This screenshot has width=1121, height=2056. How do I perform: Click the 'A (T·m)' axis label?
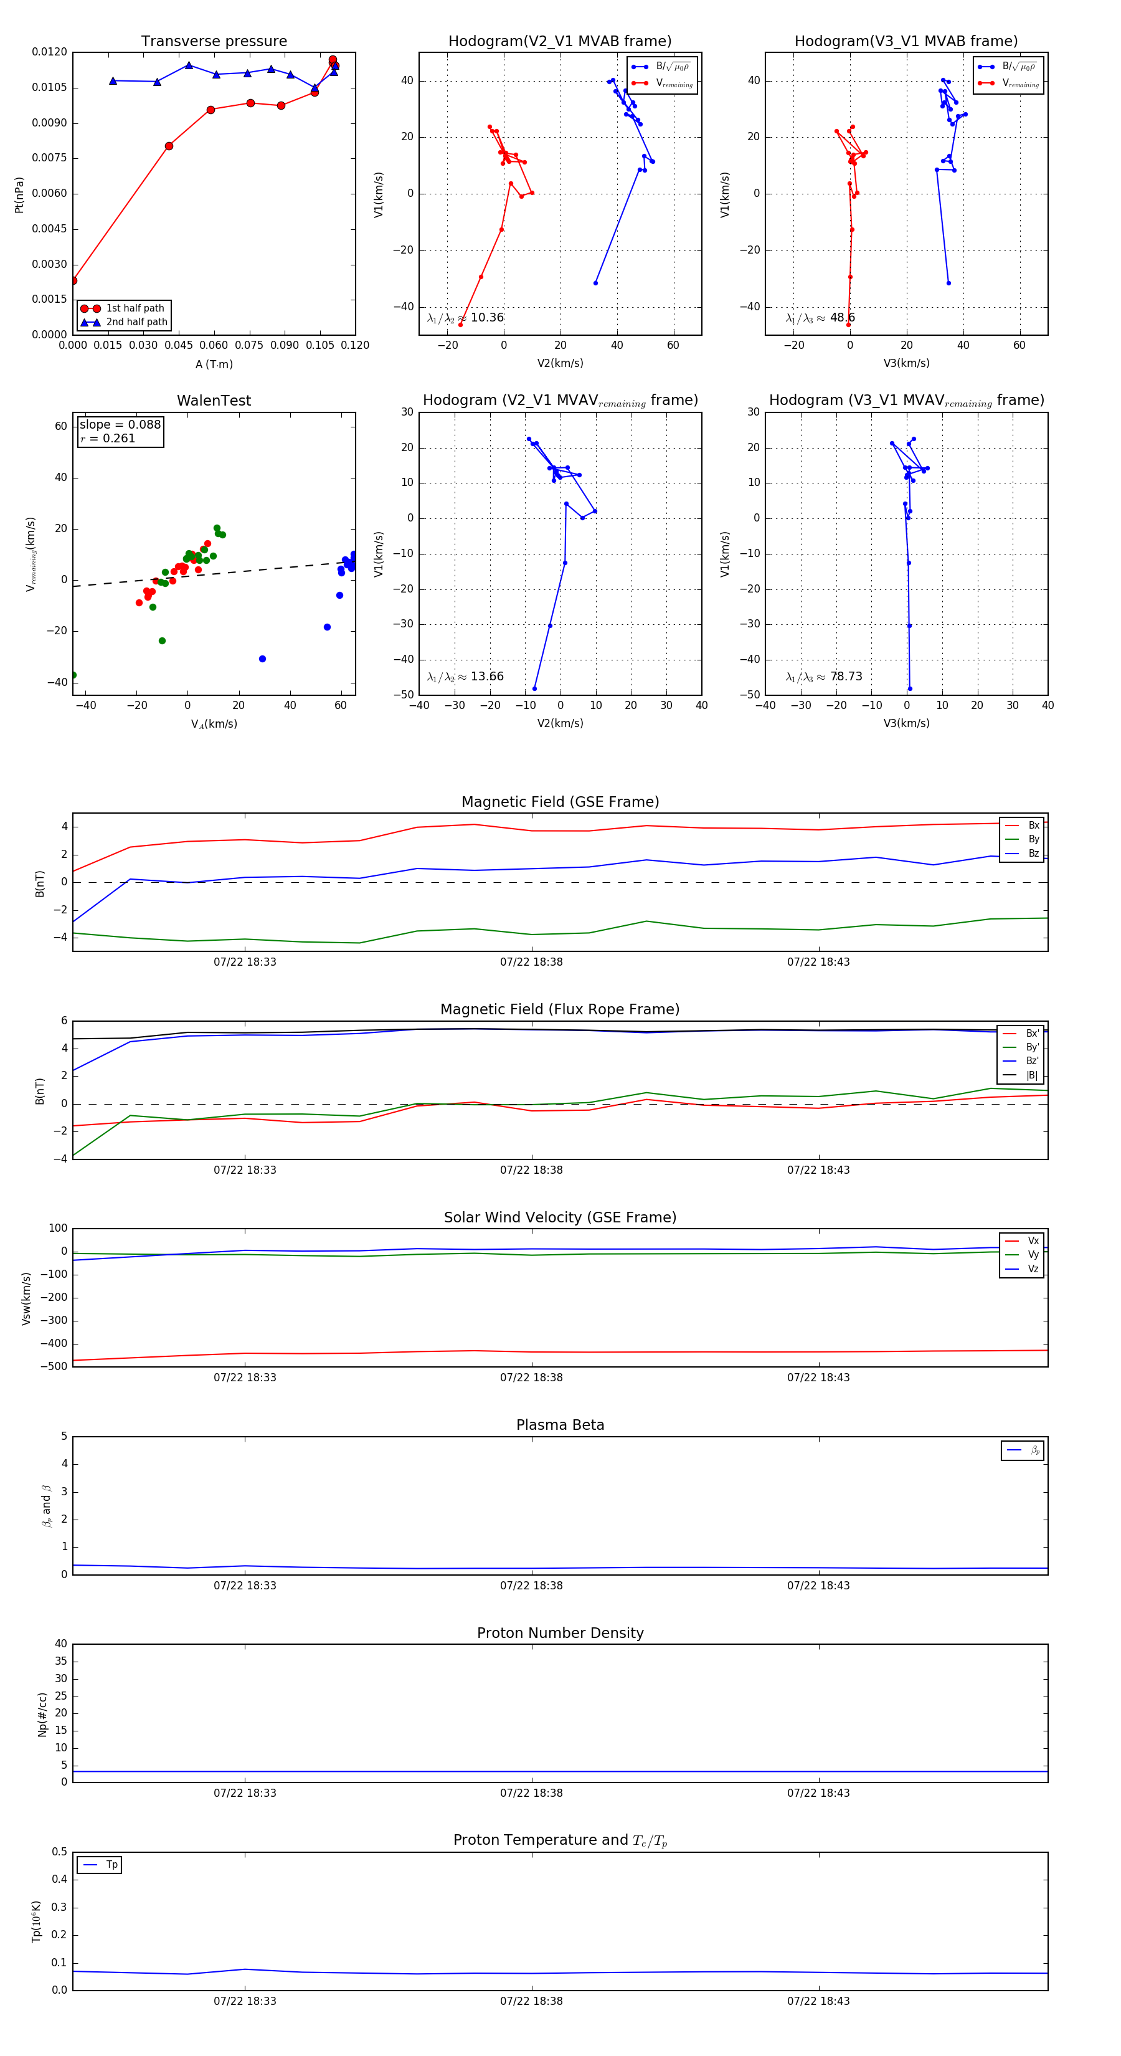(214, 364)
